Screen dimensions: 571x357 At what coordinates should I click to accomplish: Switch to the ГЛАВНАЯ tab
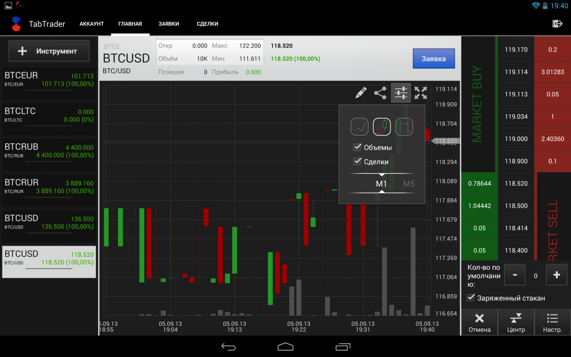click(130, 24)
